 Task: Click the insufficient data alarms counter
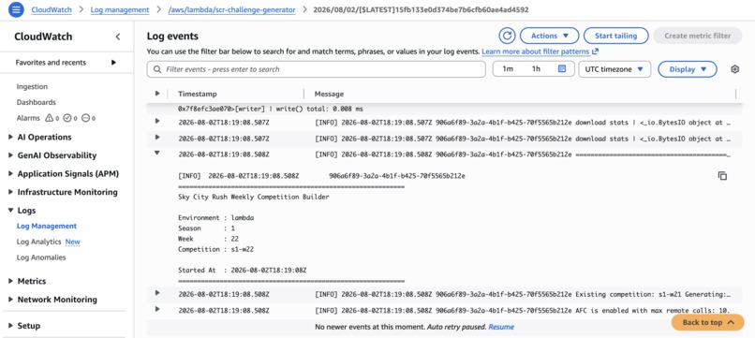tap(89, 118)
